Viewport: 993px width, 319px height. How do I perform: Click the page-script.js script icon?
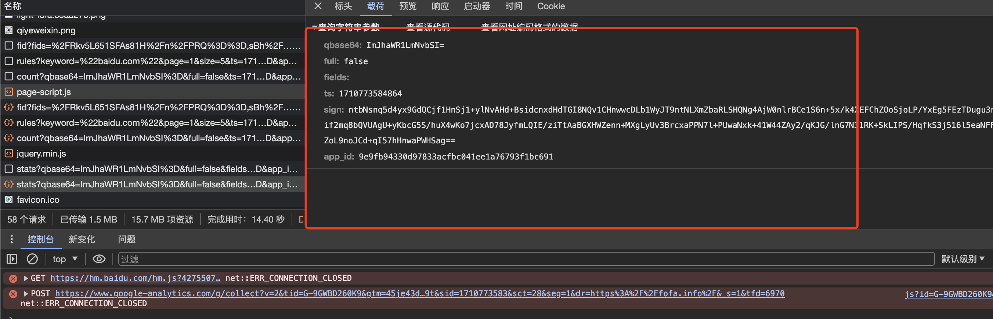click(8, 92)
